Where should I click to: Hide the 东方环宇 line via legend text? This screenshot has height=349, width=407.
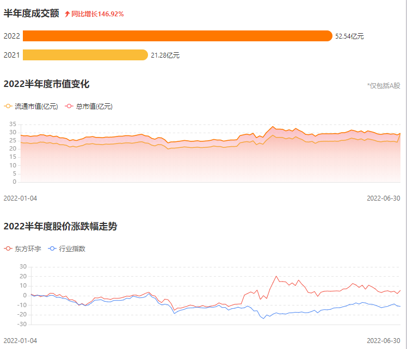tap(27, 248)
